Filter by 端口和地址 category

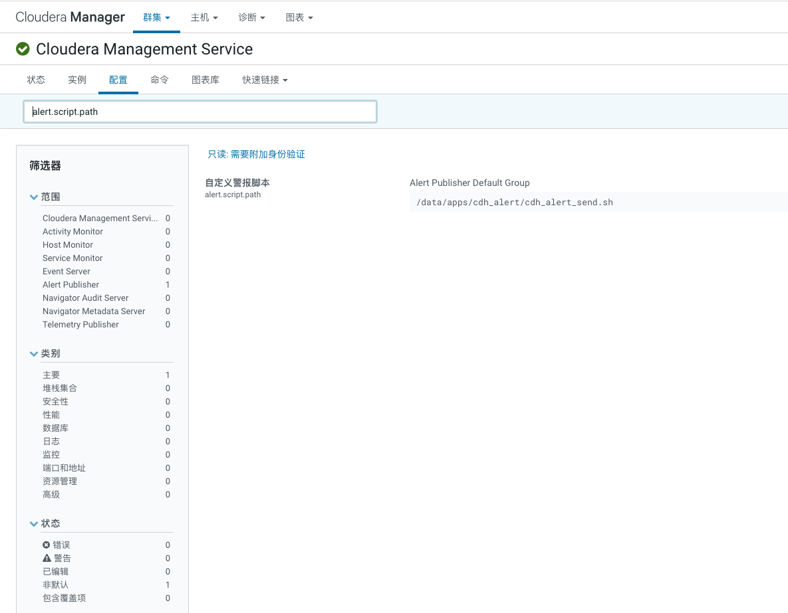tap(106, 468)
